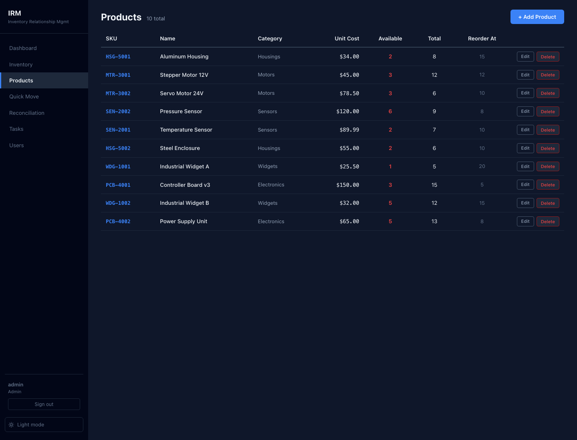Viewport: 577px width, 440px height.
Task: Delete Servo Motor 24V product
Action: pyautogui.click(x=548, y=93)
